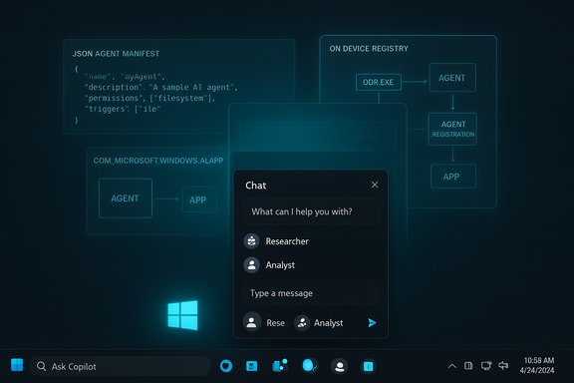Click the Analyst list avatar icon

251,265
